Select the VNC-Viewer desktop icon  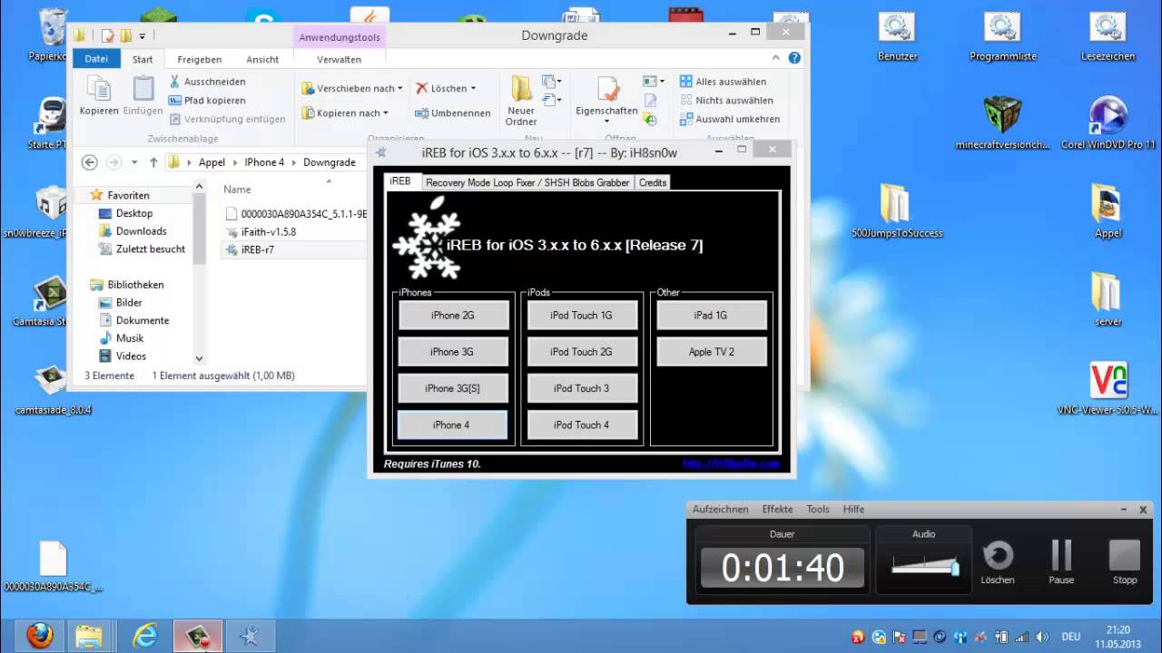point(1108,388)
